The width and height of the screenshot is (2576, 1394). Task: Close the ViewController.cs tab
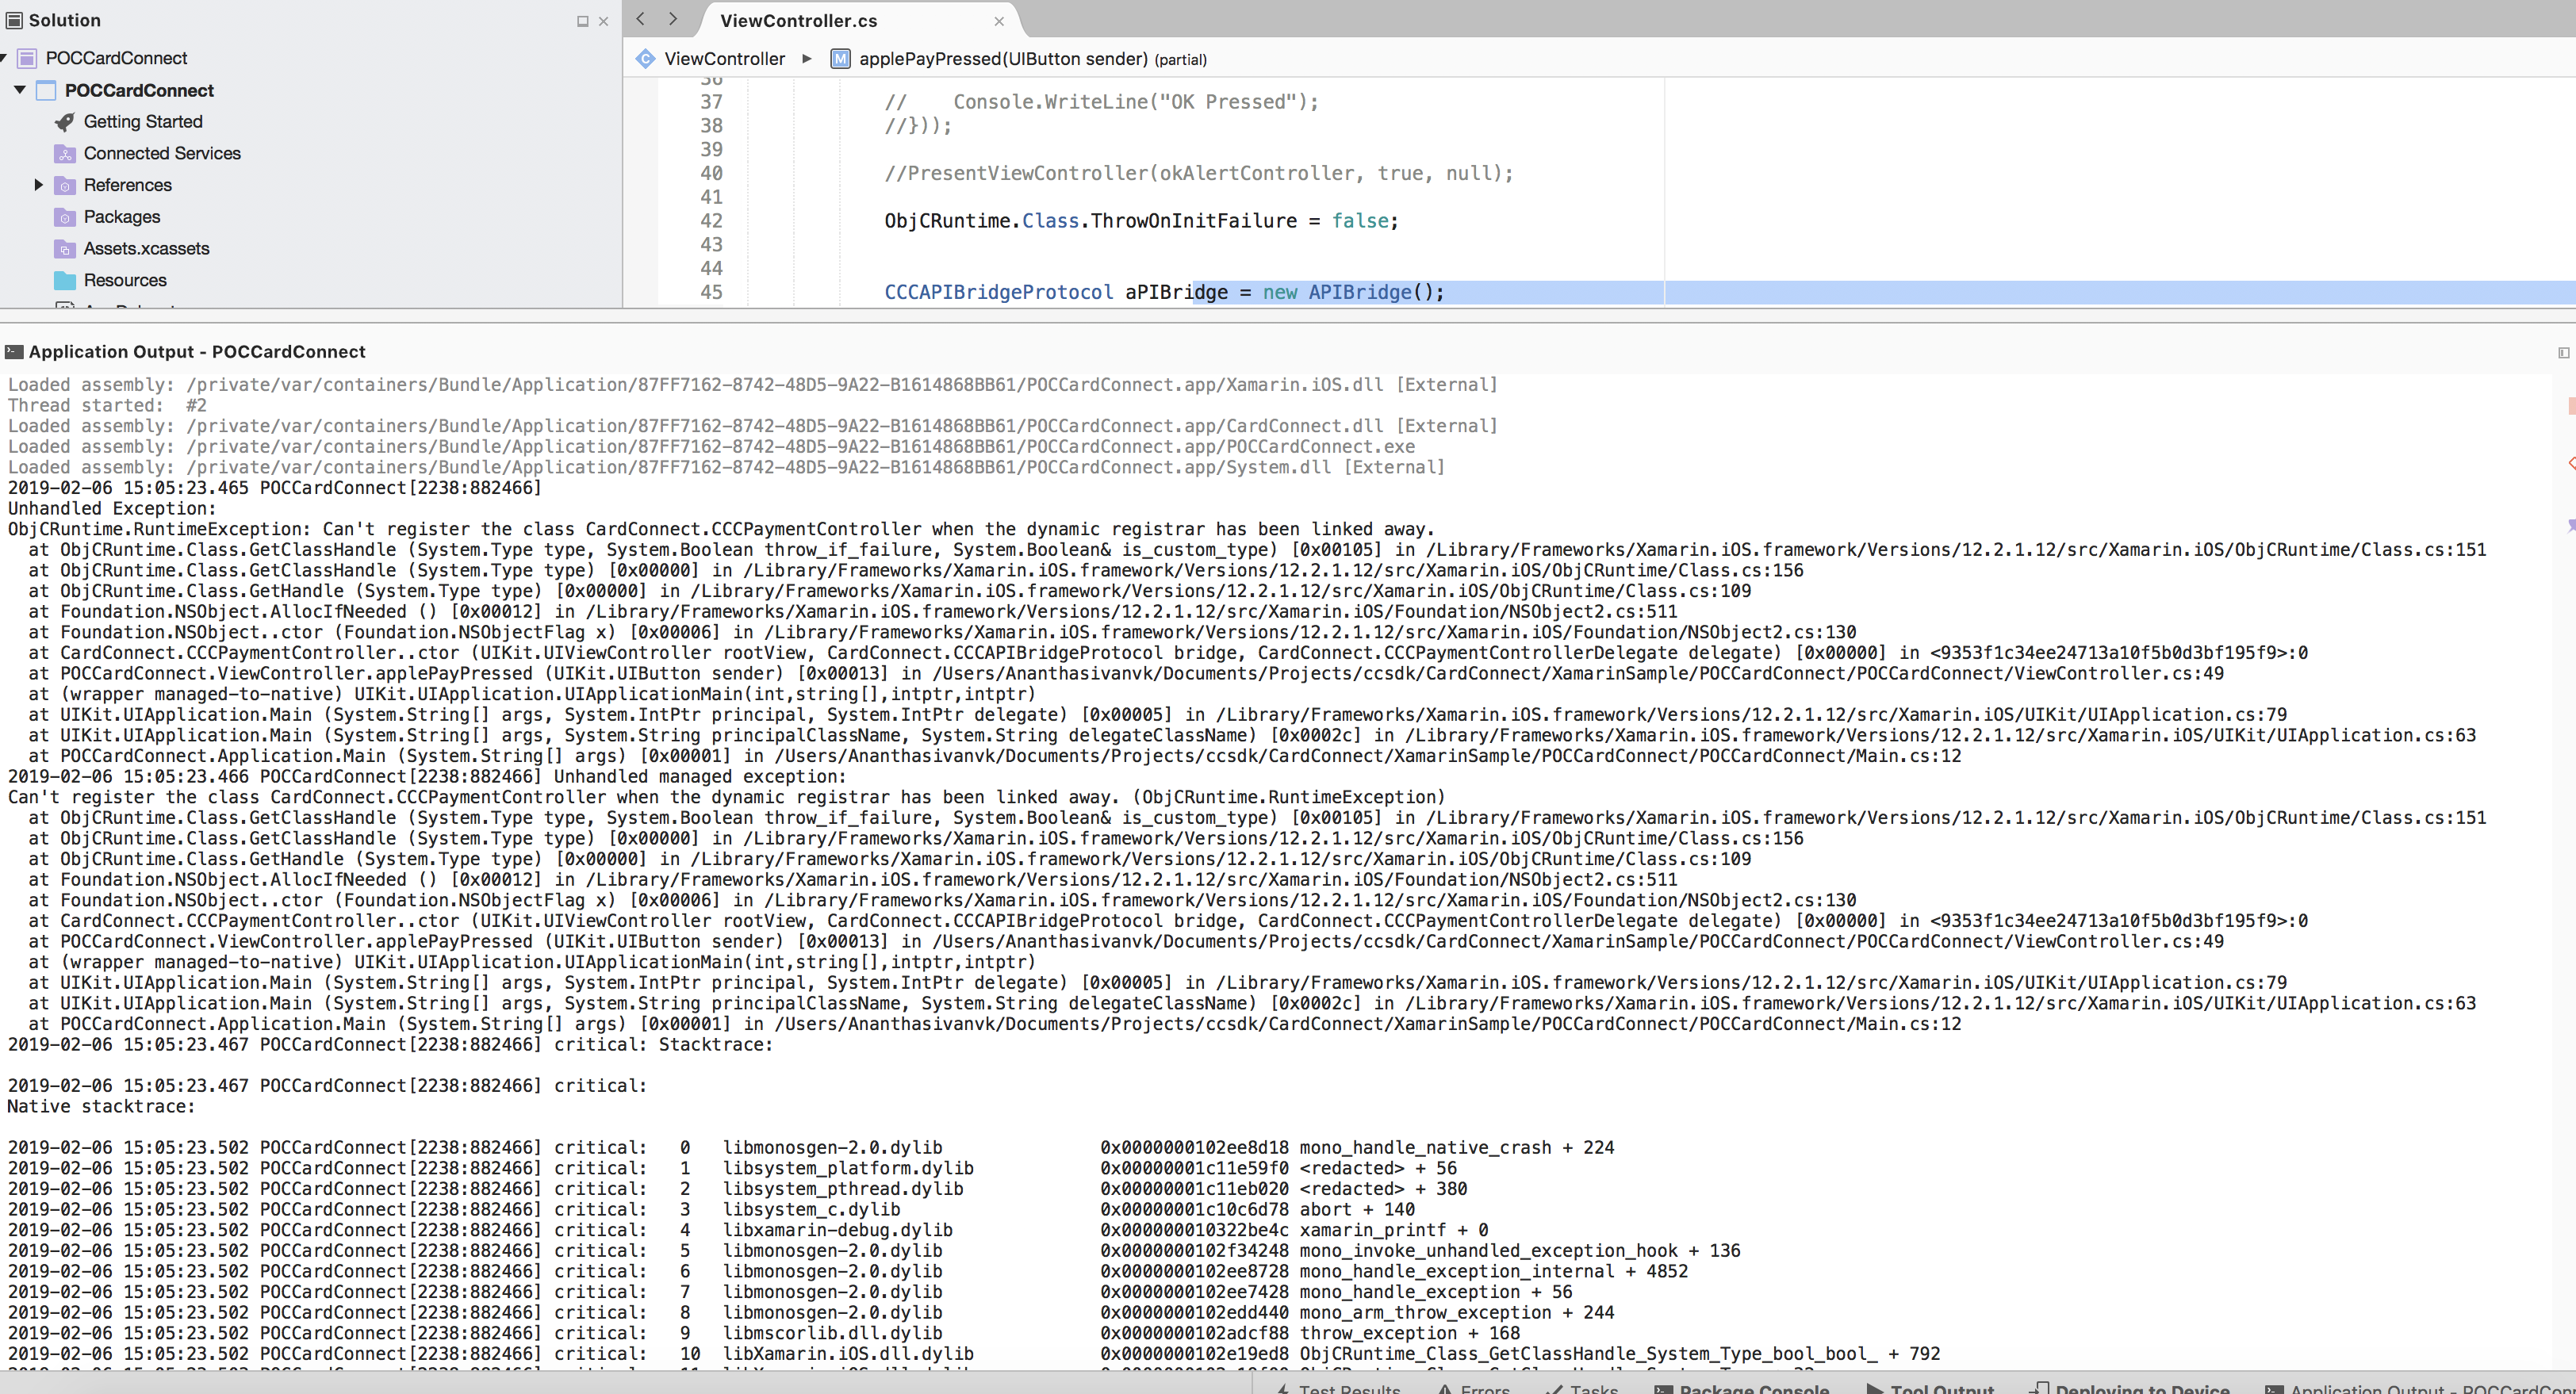tap(999, 21)
